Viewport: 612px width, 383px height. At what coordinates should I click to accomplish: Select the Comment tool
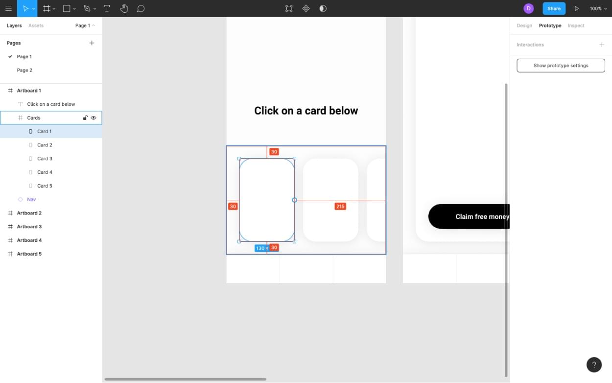[141, 8]
